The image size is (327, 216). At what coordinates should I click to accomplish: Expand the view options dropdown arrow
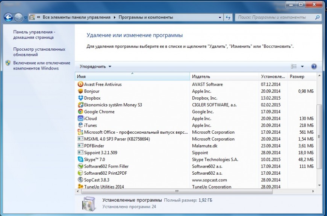pyautogui.click(x=302, y=66)
